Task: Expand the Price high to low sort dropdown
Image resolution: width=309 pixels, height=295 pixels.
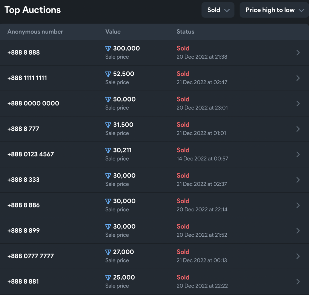Action: [274, 10]
